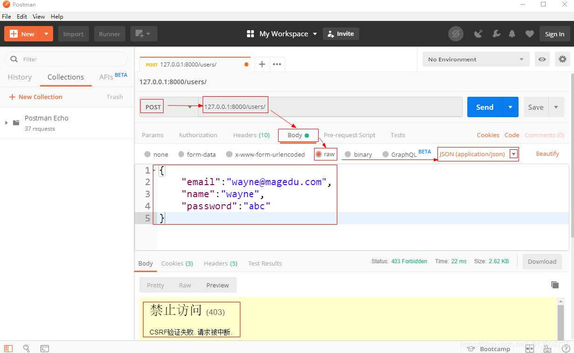
Task: Open the Save button dropdown arrow
Action: [556, 107]
